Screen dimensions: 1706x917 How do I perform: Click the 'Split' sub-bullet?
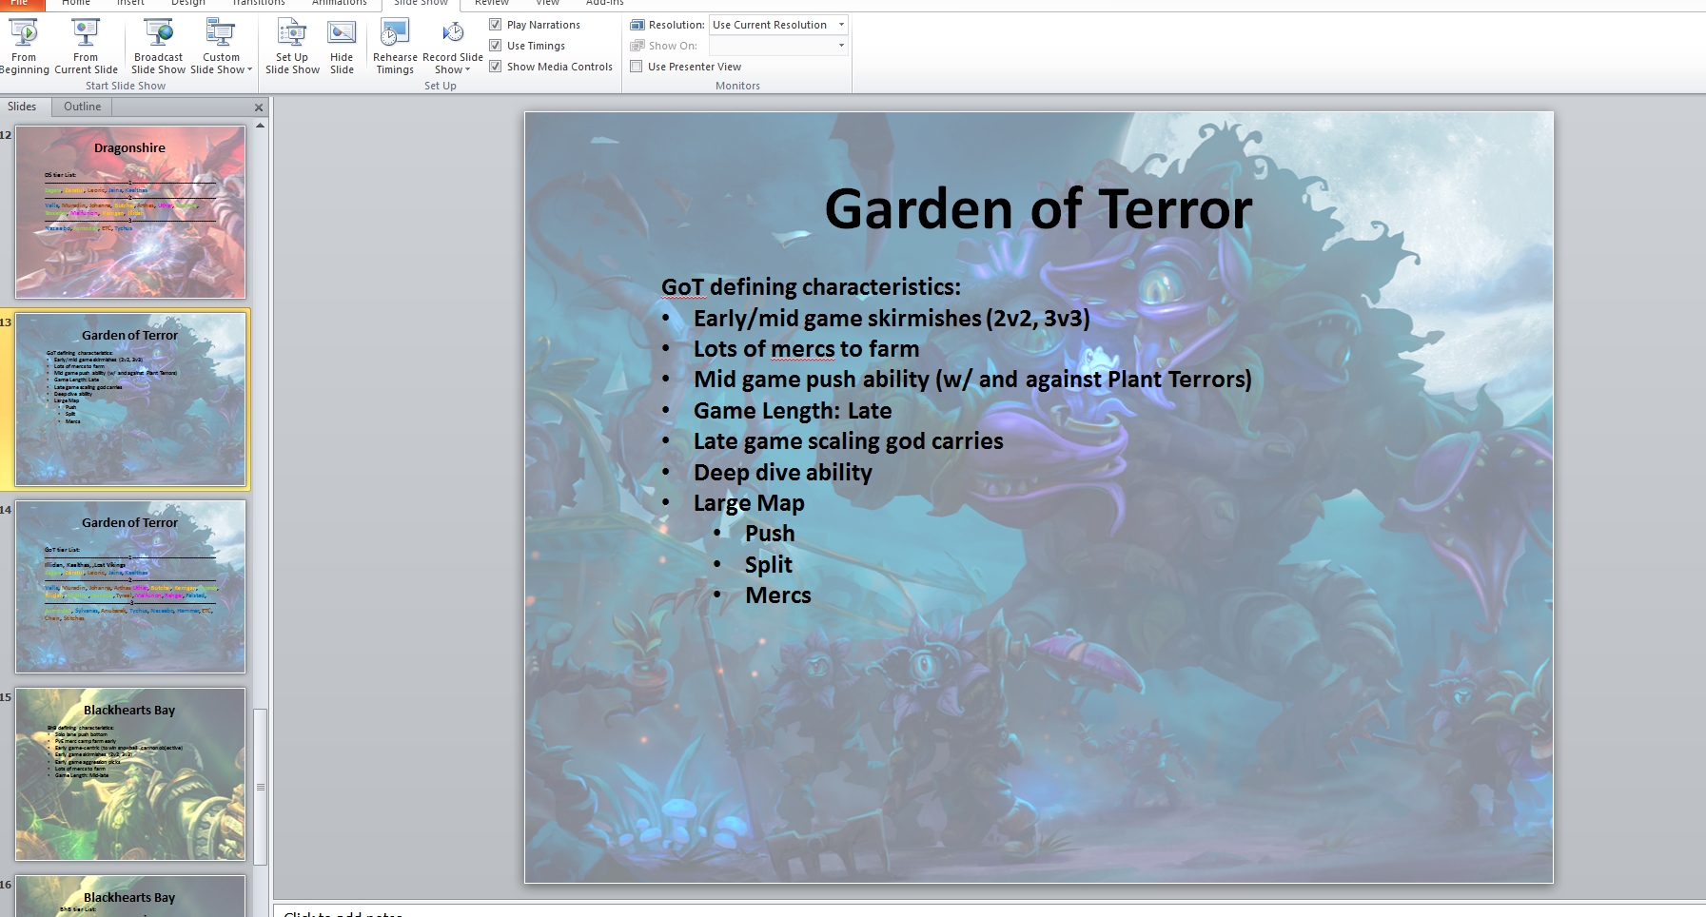(768, 565)
